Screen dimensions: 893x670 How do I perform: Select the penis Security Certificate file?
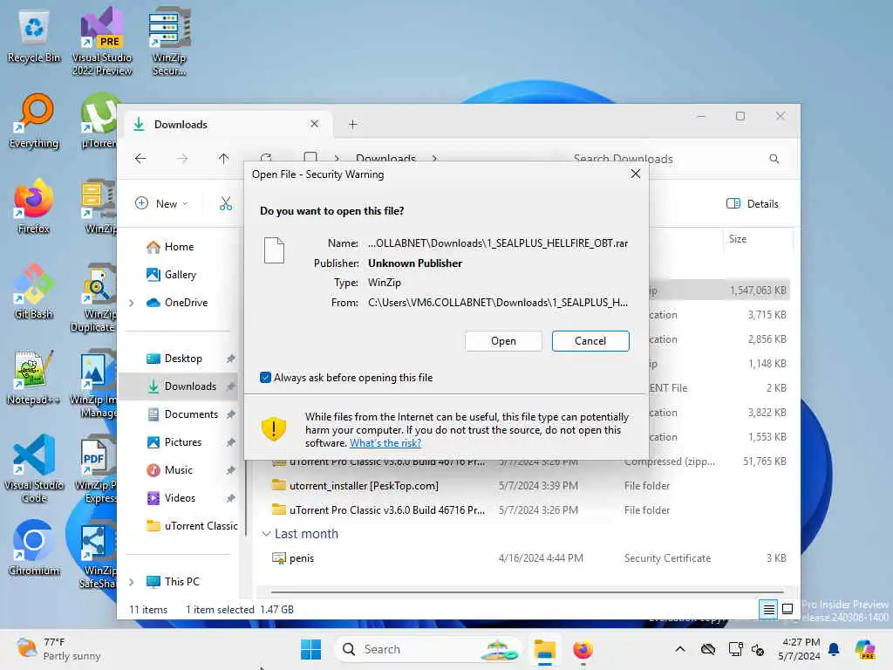528,558
